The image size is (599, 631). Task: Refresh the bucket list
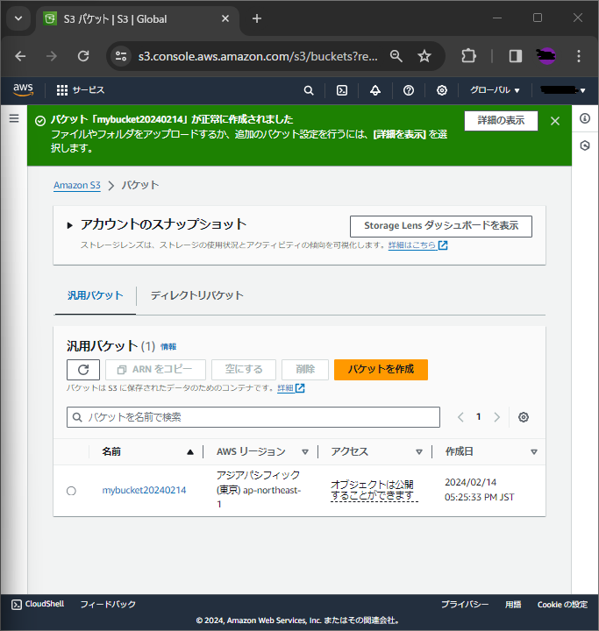pyautogui.click(x=83, y=370)
